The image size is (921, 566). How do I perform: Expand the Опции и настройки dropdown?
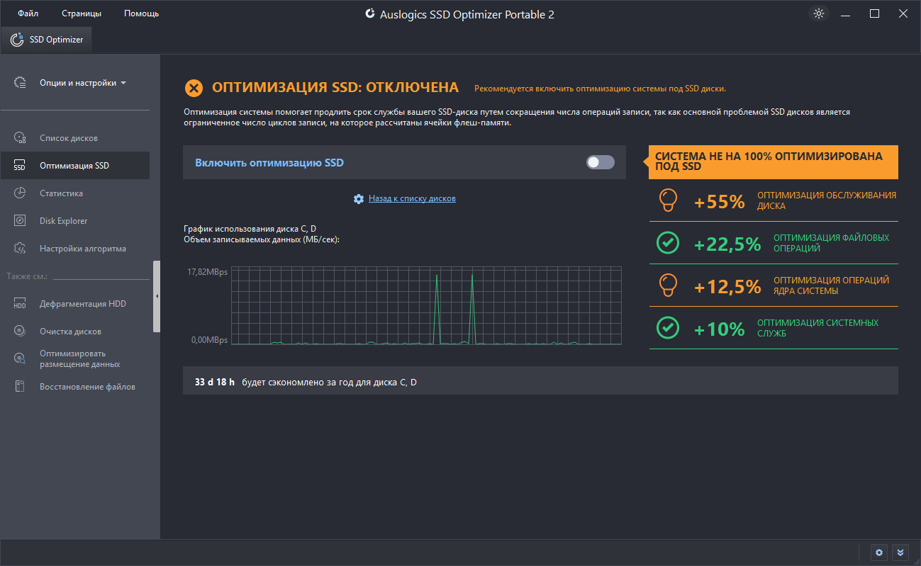(x=82, y=83)
